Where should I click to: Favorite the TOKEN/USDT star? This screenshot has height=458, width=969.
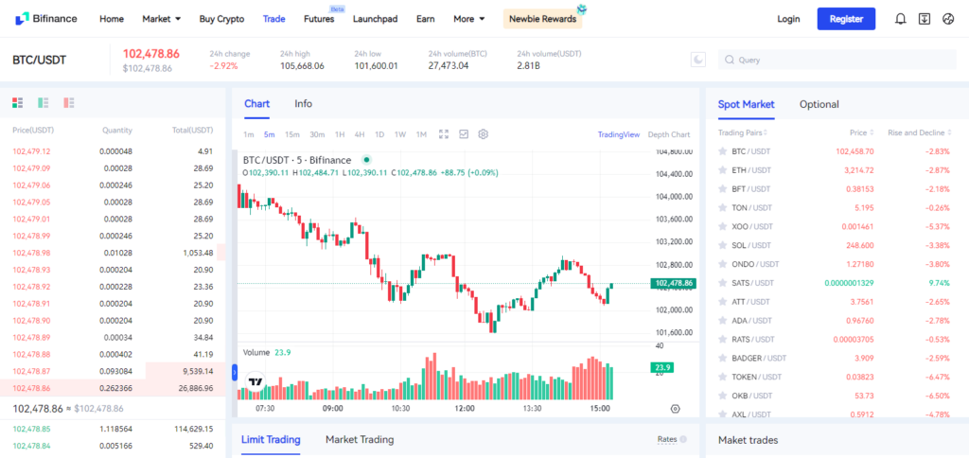722,377
